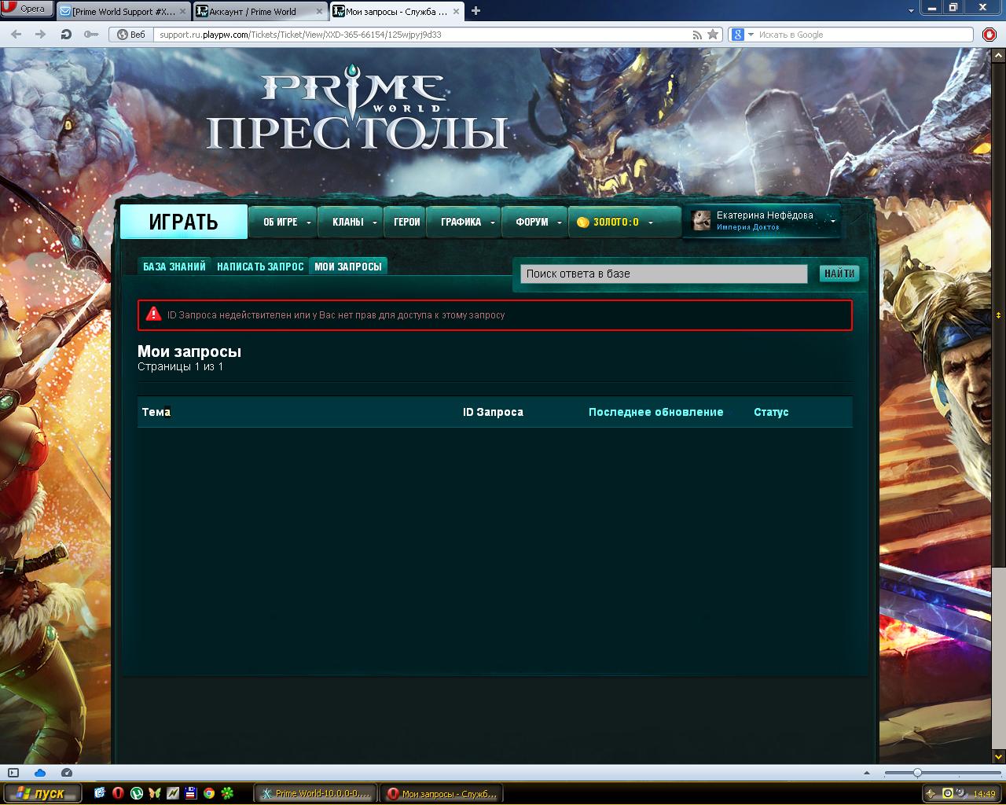Image resolution: width=1006 pixels, height=805 pixels.
Task: Click the small up arrow beside the zoom slider
Action: point(868,773)
